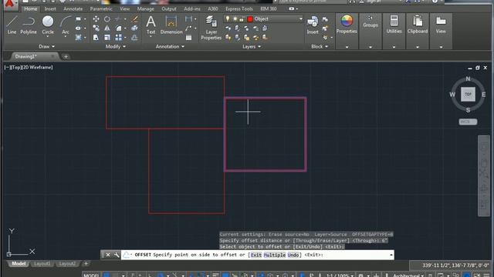
Task: Switch to the Manage ribbon tab
Action: tap(145, 8)
